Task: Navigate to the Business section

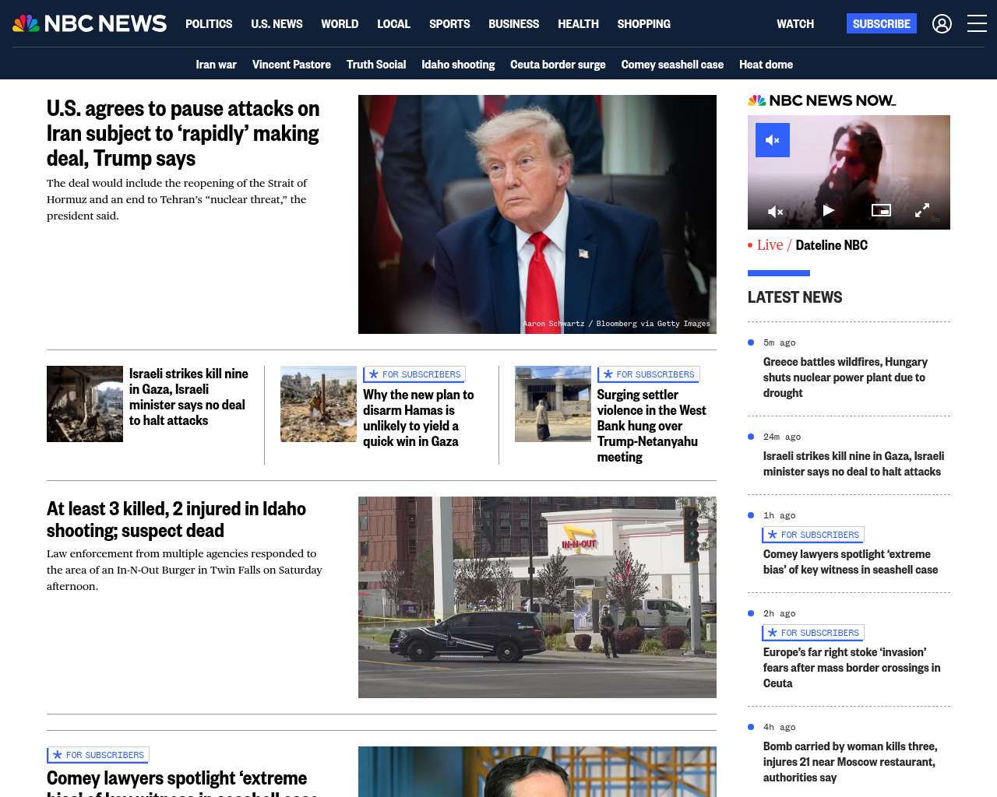Action: click(x=513, y=24)
